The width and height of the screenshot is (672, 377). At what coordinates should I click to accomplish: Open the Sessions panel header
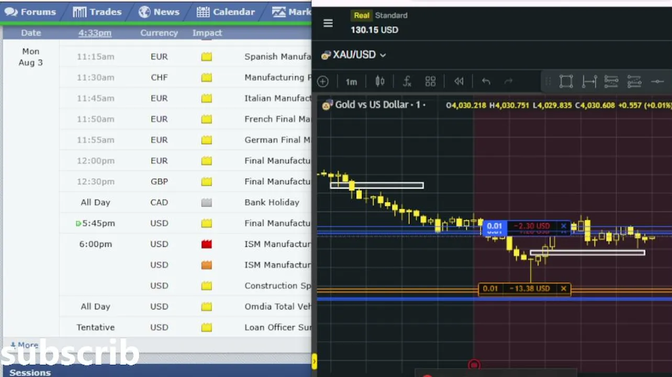30,372
